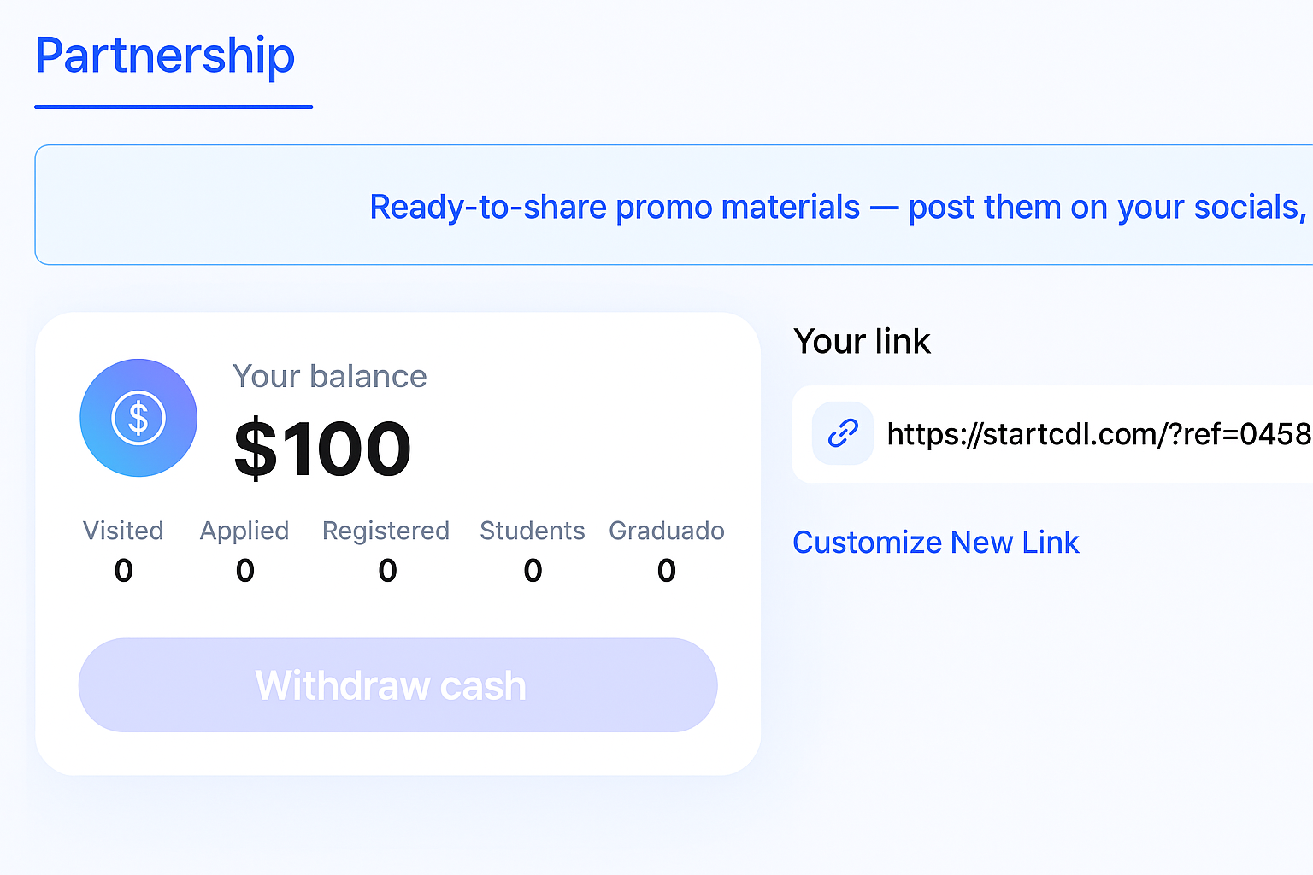Open the ready-to-share promo materials banner

click(x=838, y=207)
